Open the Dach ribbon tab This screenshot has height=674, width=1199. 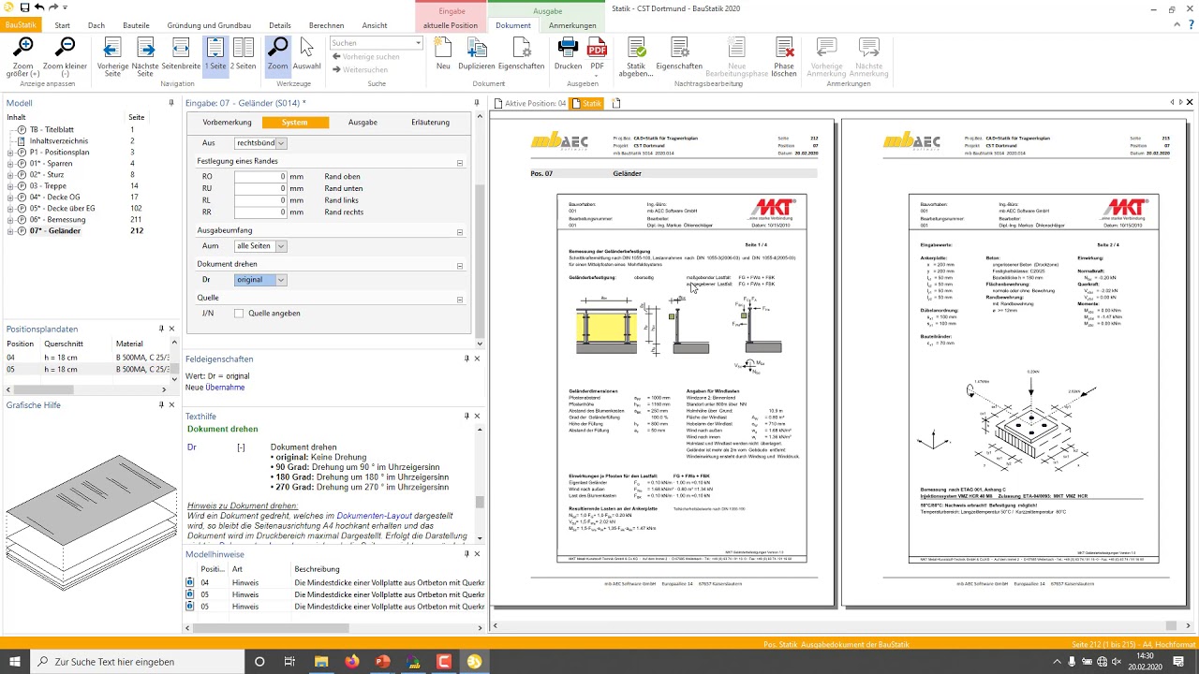tap(96, 25)
